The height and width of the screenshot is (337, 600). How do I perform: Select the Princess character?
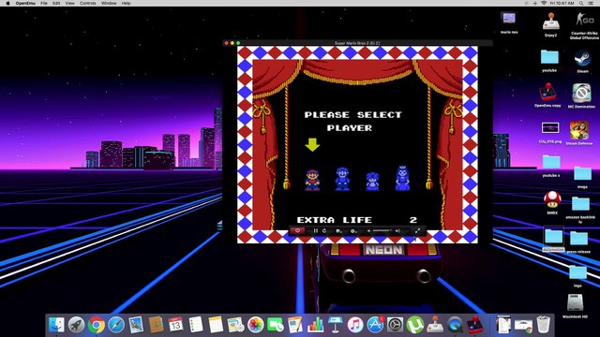(x=402, y=178)
